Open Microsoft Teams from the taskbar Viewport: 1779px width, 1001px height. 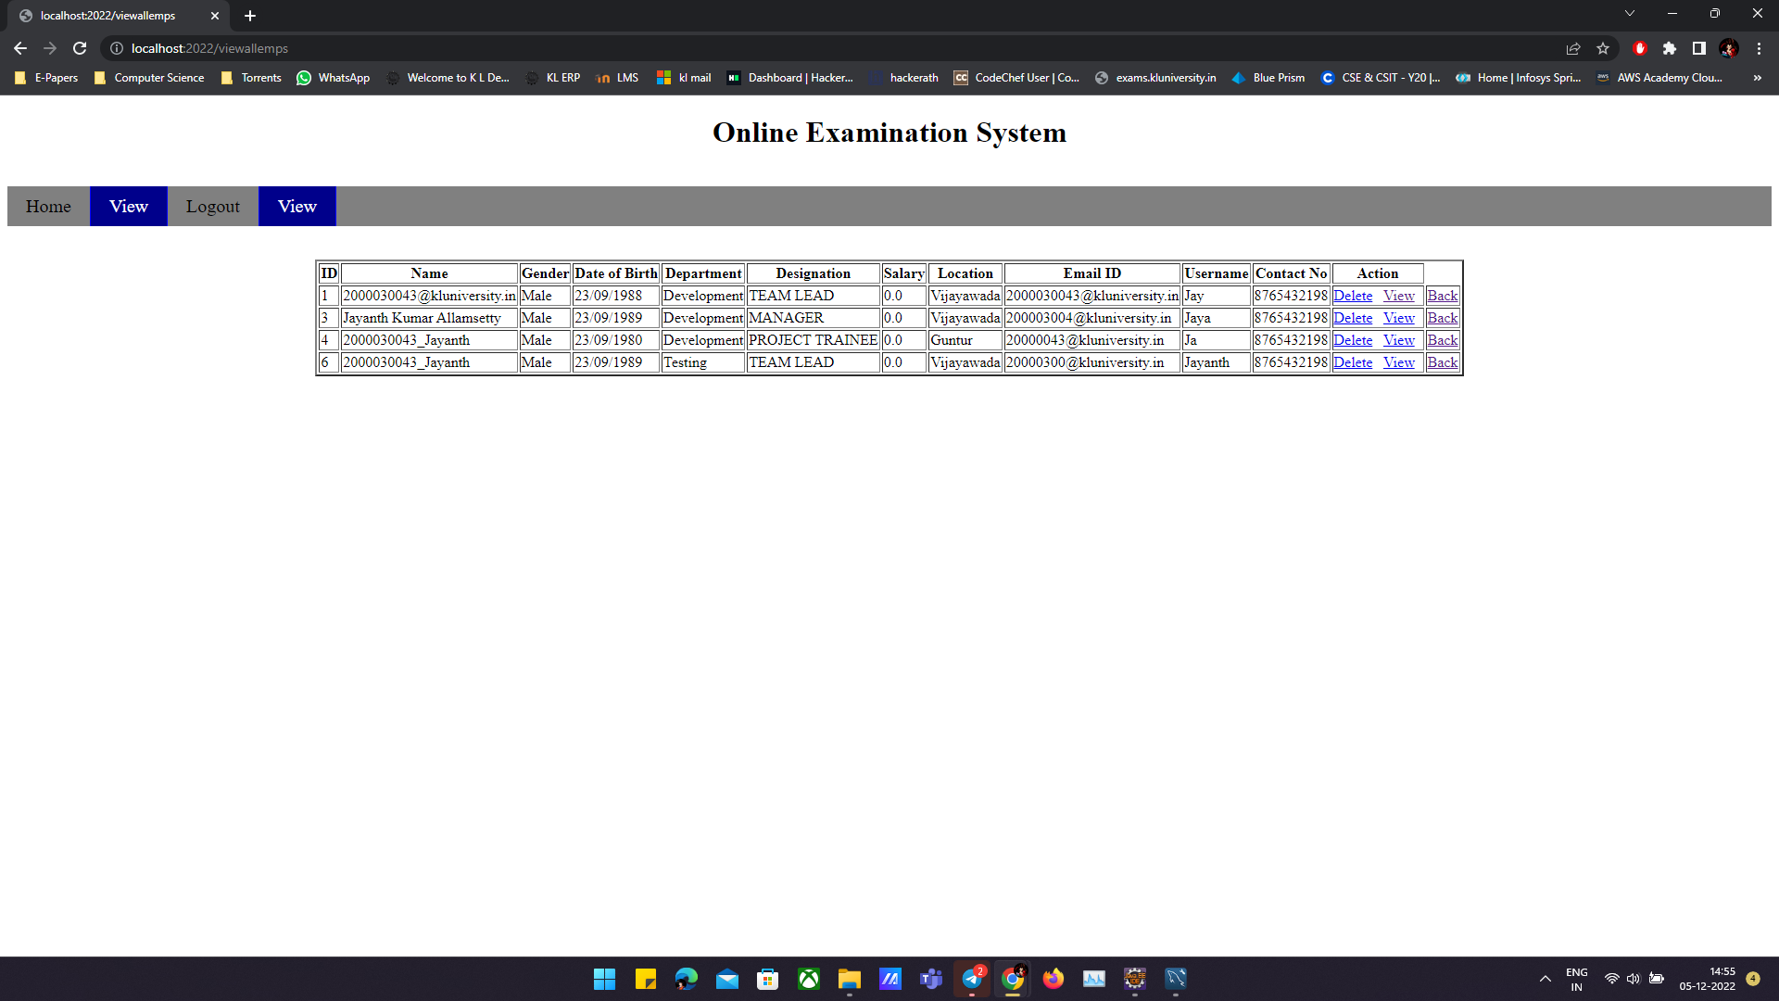(x=930, y=979)
